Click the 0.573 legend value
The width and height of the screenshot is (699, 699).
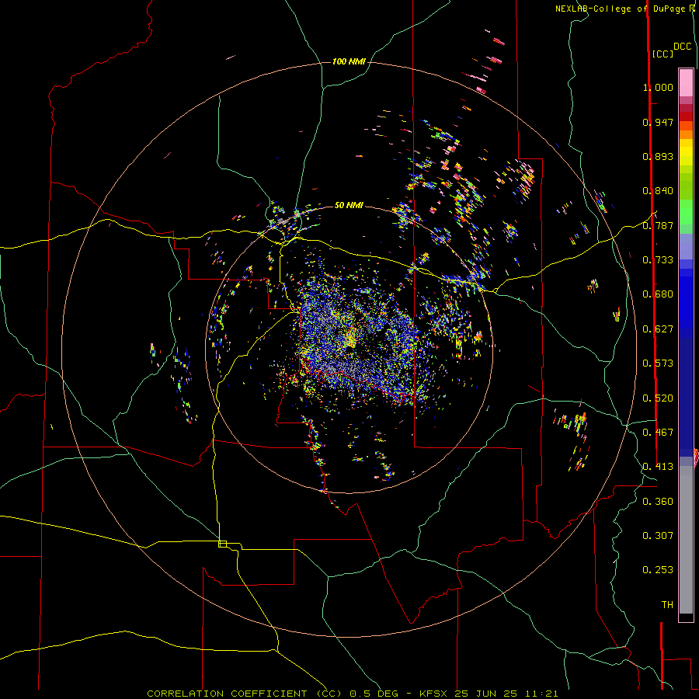tap(658, 363)
